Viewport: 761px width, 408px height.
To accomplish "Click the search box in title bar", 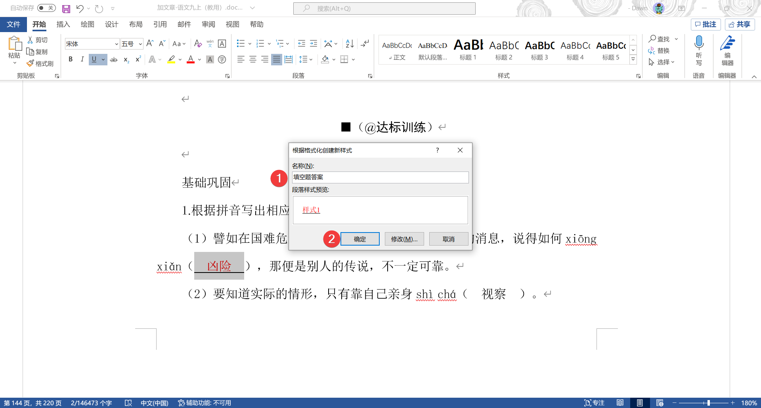I will click(384, 8).
